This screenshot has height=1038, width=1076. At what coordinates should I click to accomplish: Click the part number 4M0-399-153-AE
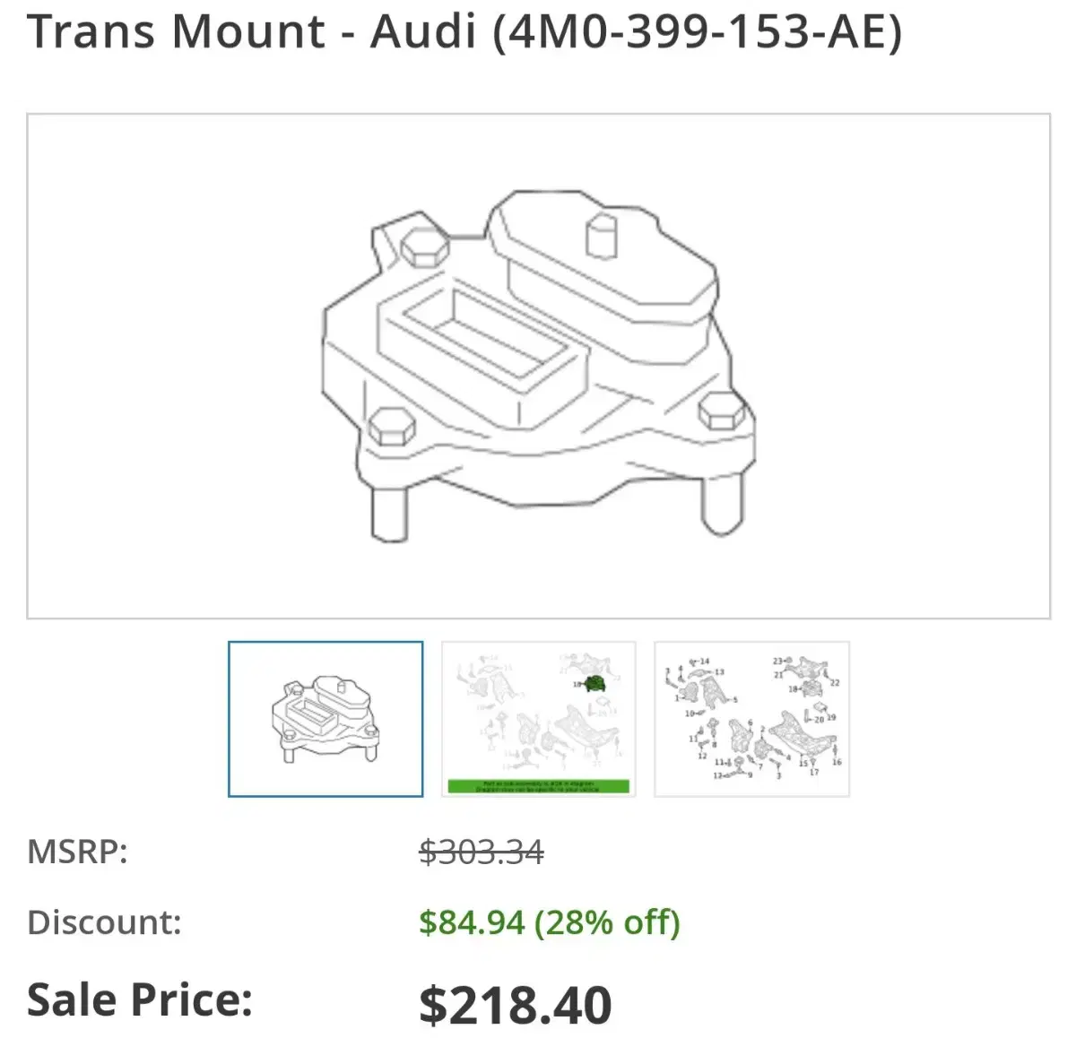[698, 31]
